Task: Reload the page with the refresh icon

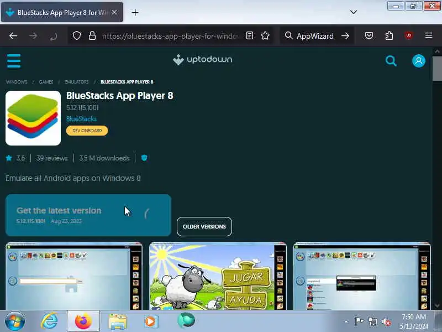Action: 53,36
